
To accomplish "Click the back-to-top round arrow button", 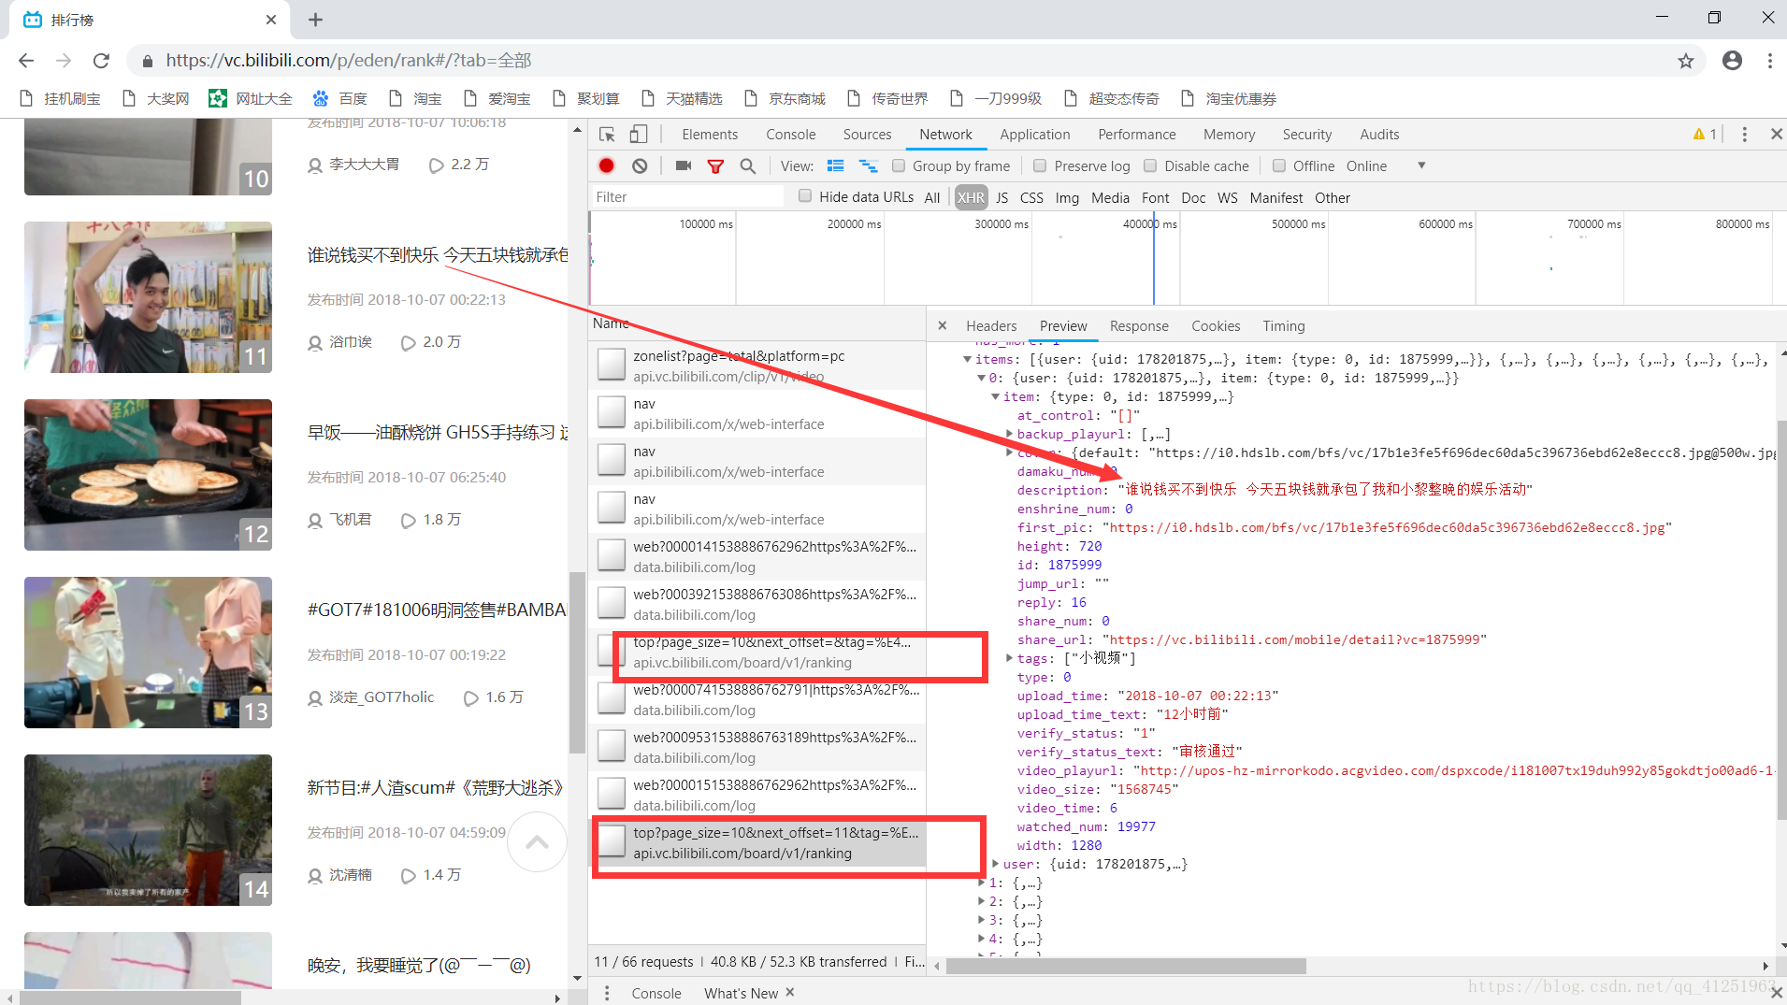I will click(x=537, y=842).
